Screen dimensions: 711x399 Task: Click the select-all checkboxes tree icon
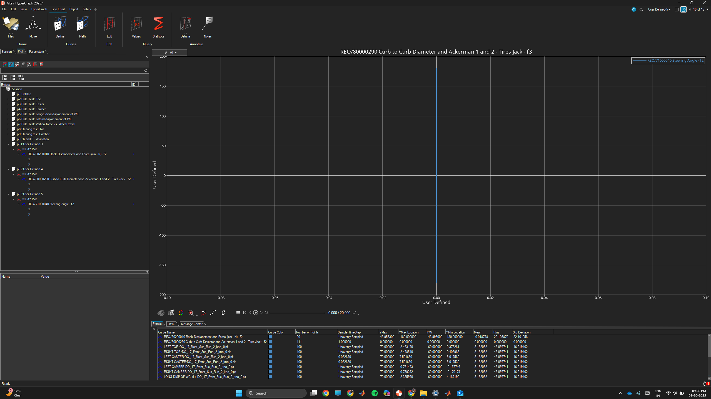[4, 77]
